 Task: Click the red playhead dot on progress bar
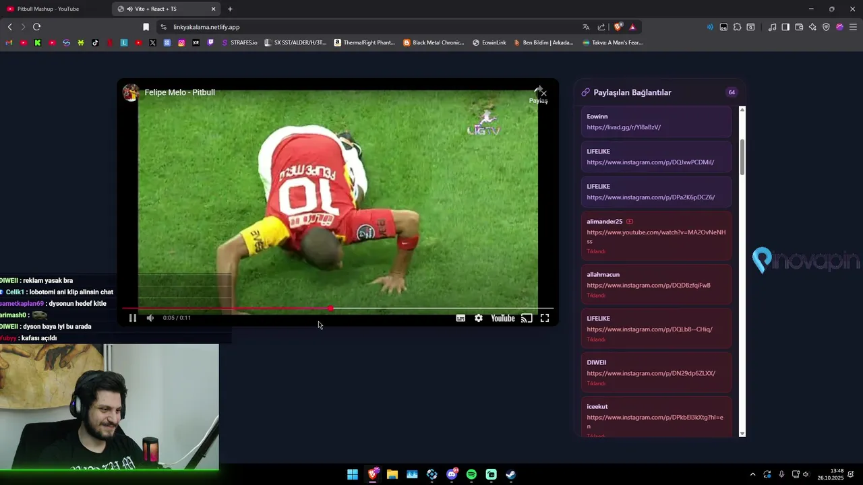pos(330,309)
